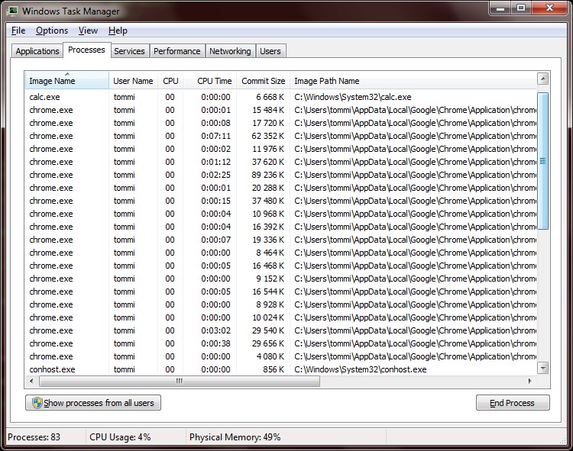This screenshot has width=573, height=451.
Task: Click the Task Manager title bar icon
Action: pyautogui.click(x=13, y=11)
